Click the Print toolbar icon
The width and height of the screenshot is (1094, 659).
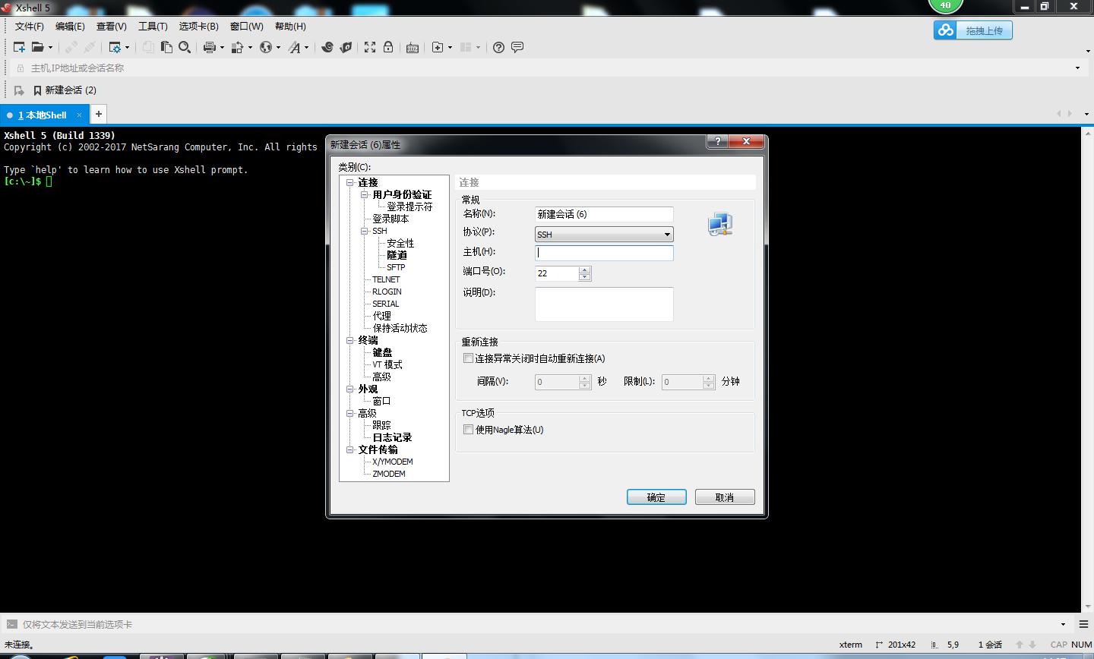[x=210, y=47]
